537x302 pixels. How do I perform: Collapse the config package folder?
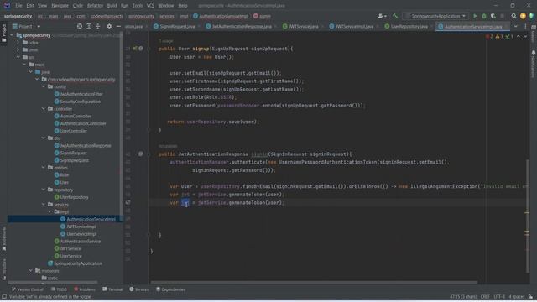pos(44,87)
